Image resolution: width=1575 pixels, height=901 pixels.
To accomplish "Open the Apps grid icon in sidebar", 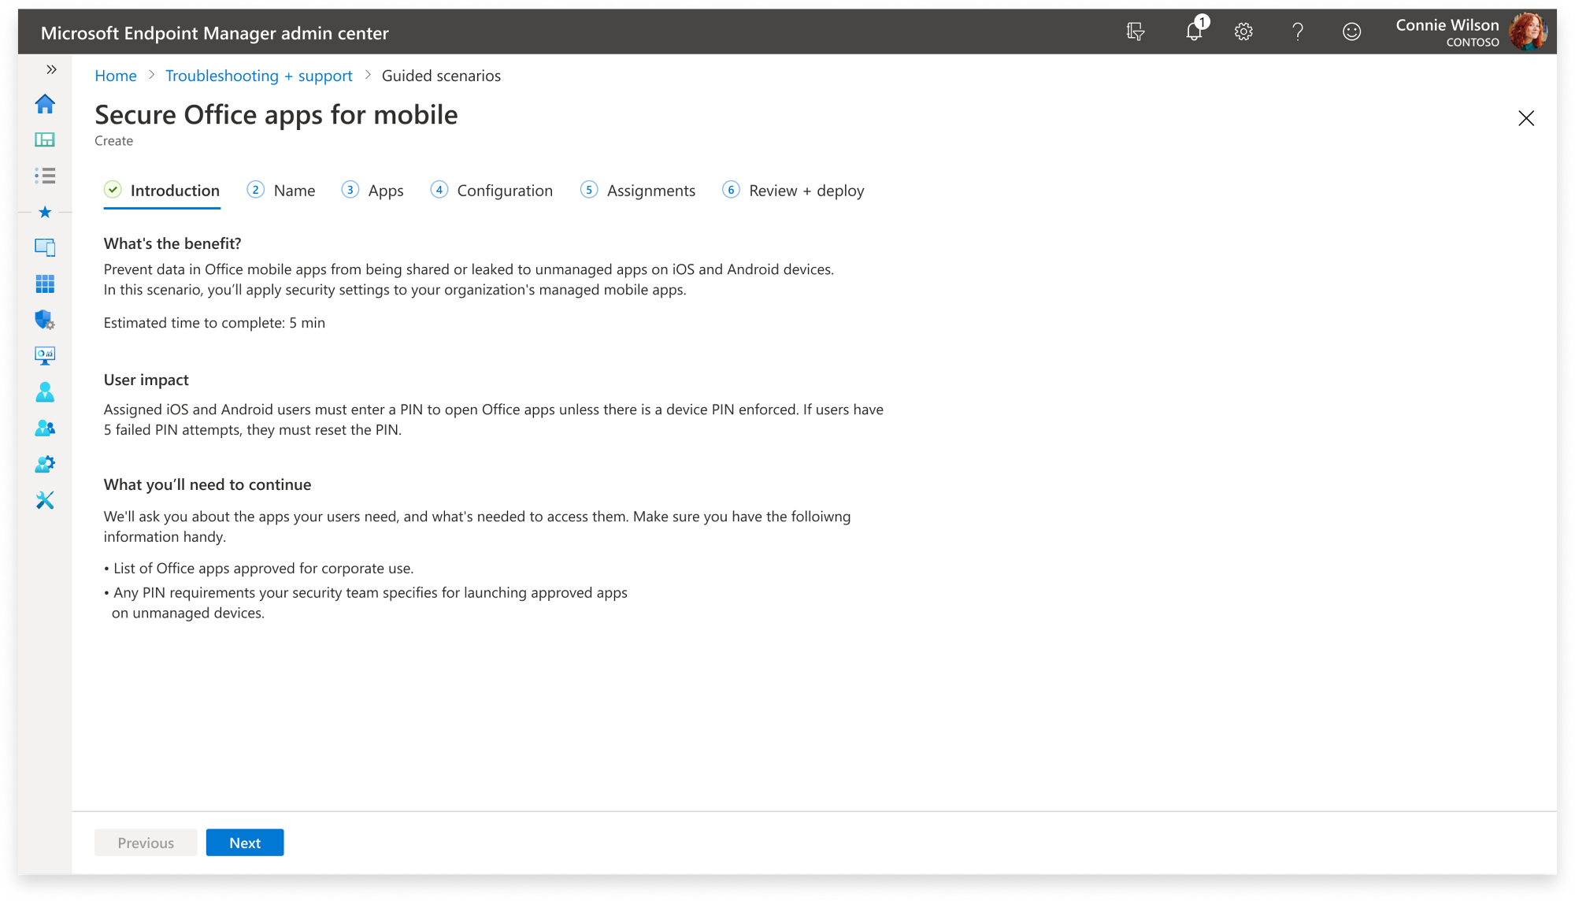I will coord(45,284).
